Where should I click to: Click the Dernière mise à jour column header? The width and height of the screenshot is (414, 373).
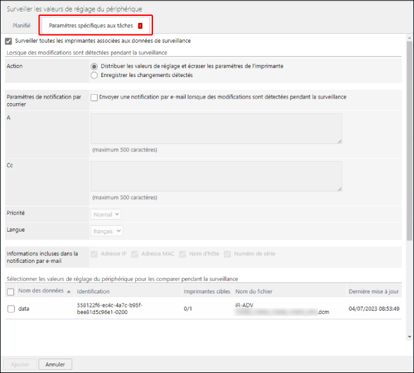pyautogui.click(x=374, y=292)
